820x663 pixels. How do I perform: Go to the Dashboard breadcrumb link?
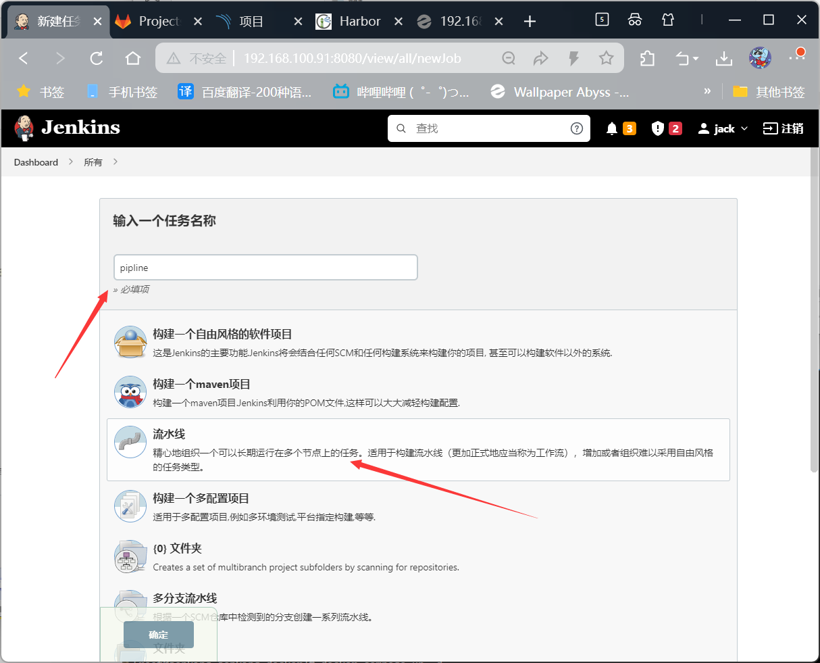pyautogui.click(x=36, y=162)
